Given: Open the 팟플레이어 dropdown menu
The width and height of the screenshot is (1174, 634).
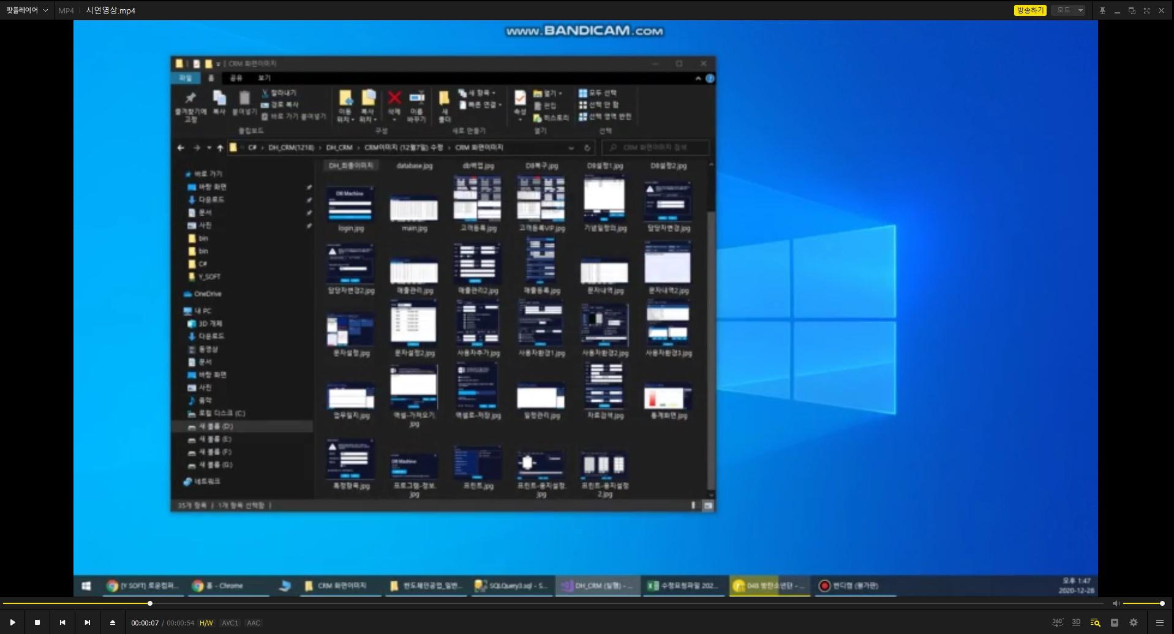Looking at the screenshot, I should (27, 10).
